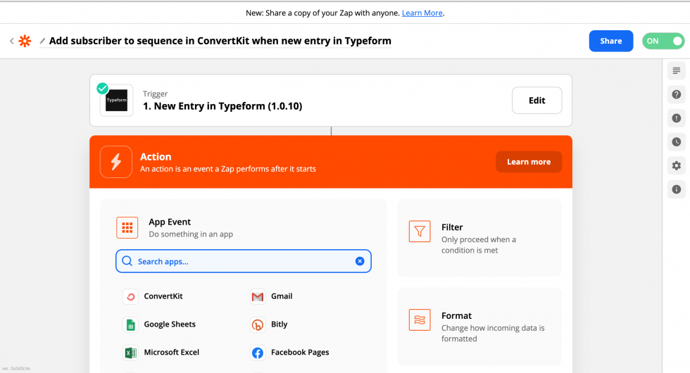Click the Edit button on trigger

pyautogui.click(x=537, y=100)
